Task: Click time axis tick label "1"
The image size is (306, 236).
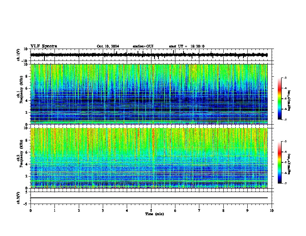Action: coord(55,211)
